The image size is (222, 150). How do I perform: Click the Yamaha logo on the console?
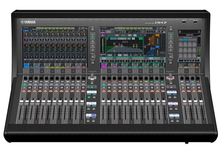(29, 23)
